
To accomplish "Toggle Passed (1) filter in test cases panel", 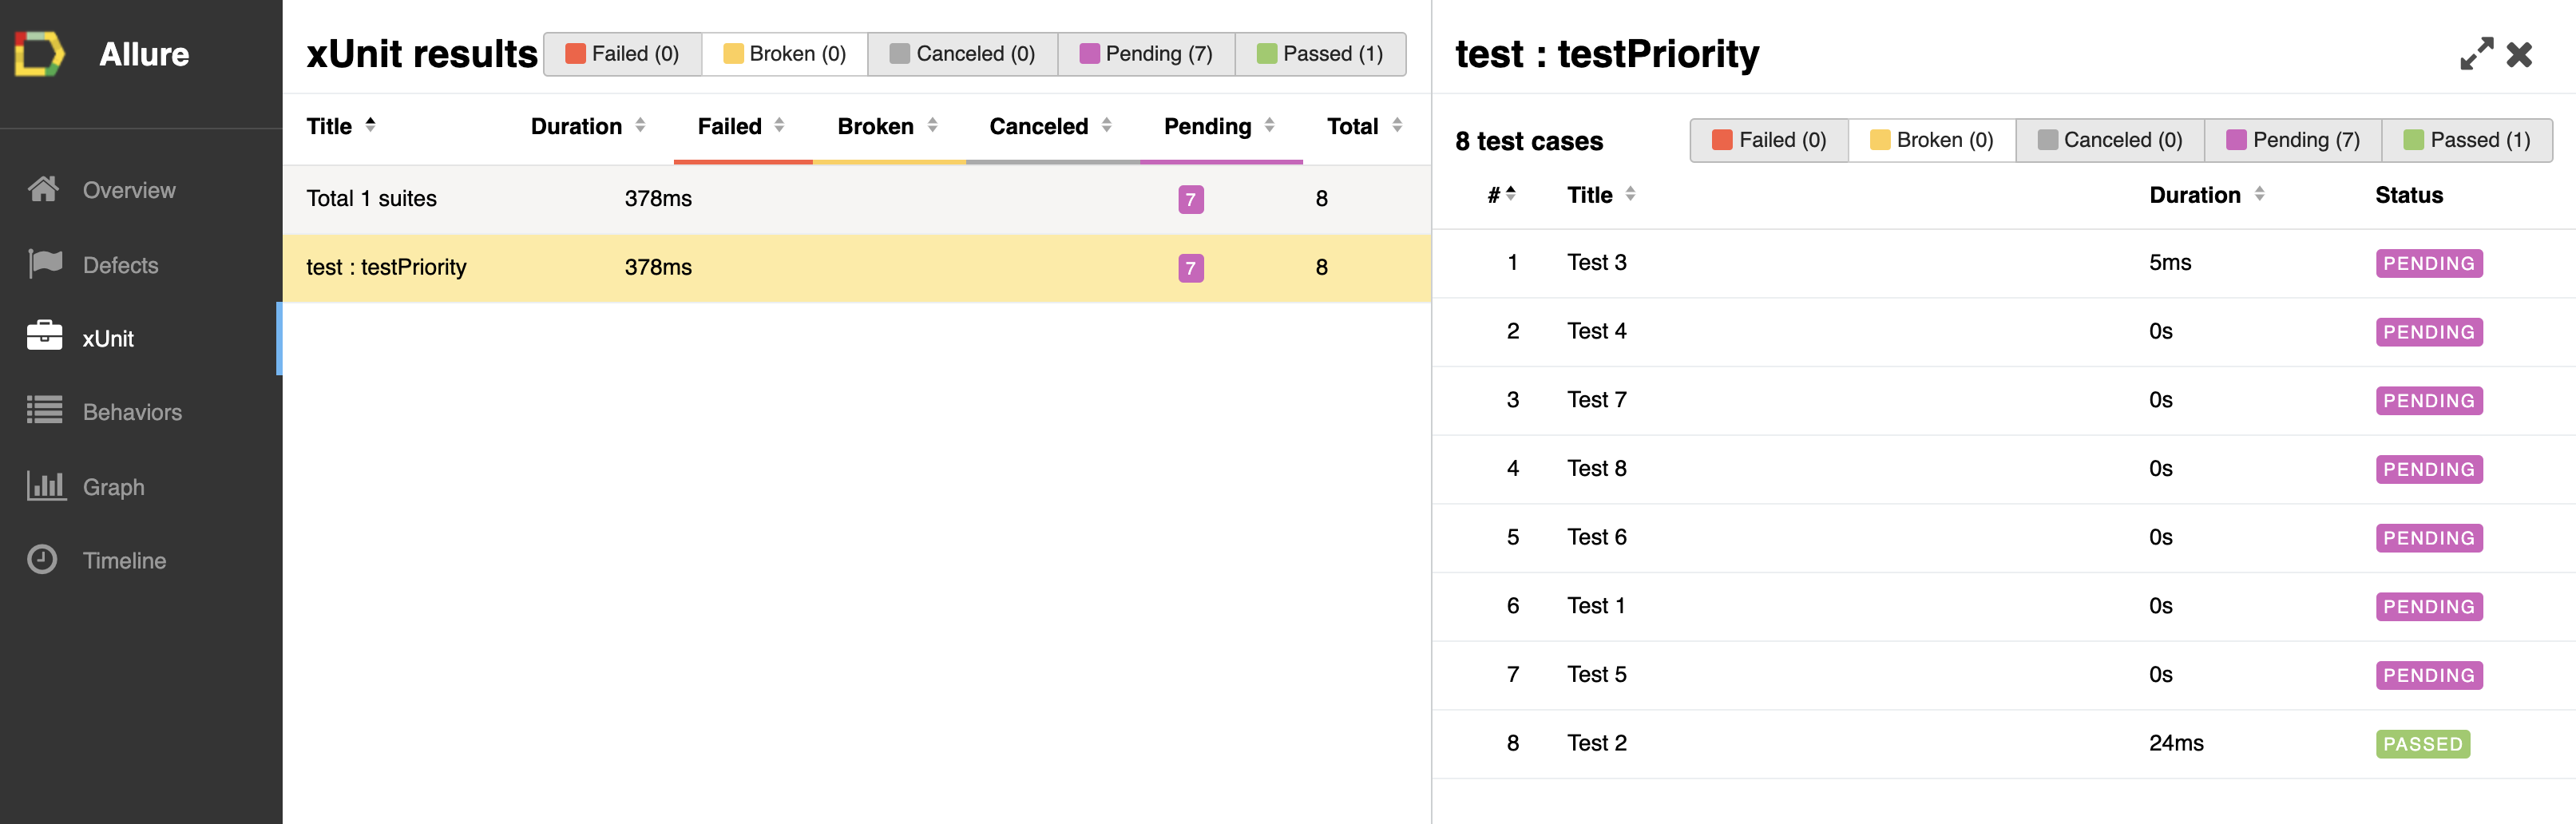I will click(x=2466, y=140).
